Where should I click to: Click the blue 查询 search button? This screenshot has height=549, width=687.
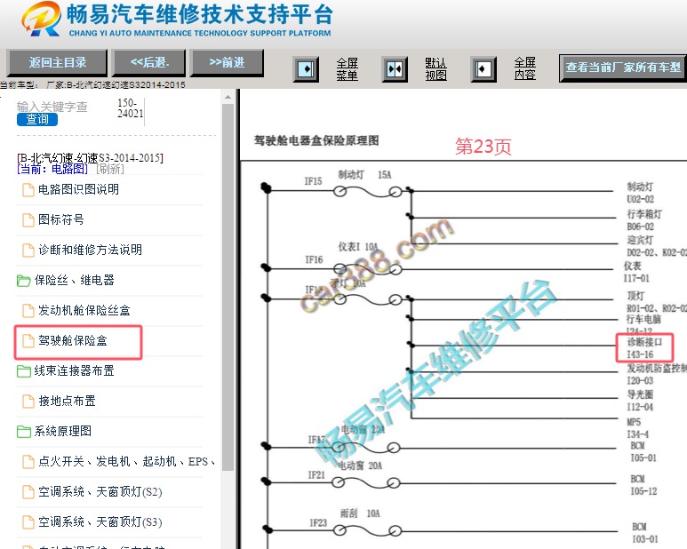(x=37, y=119)
